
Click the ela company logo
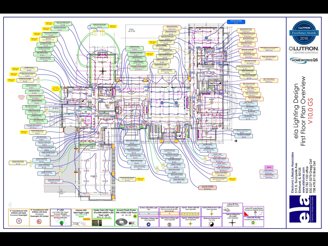pyautogui.click(x=303, y=209)
